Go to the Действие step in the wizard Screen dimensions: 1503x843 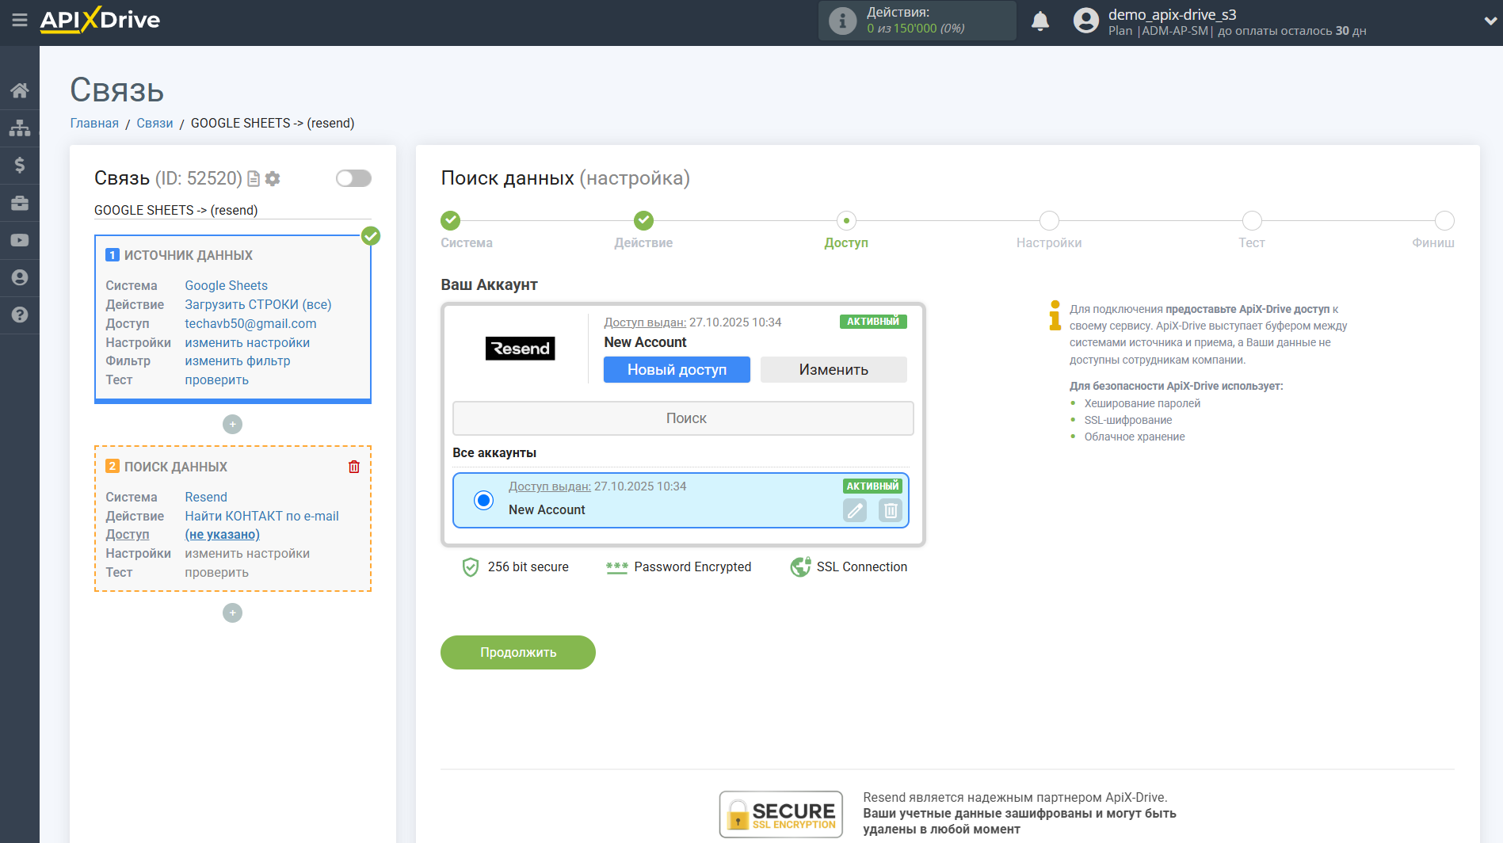[x=643, y=220]
